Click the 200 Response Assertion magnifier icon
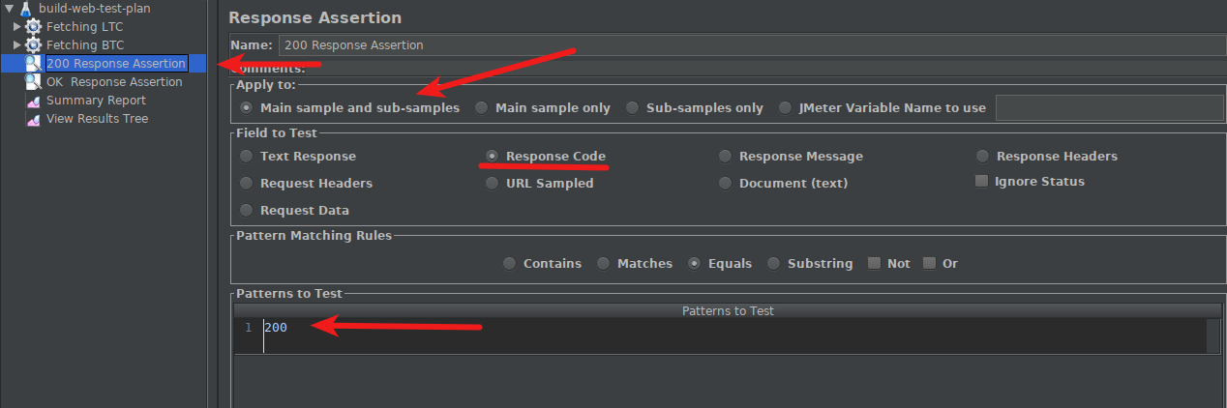This screenshot has height=408, width=1227. tap(33, 64)
